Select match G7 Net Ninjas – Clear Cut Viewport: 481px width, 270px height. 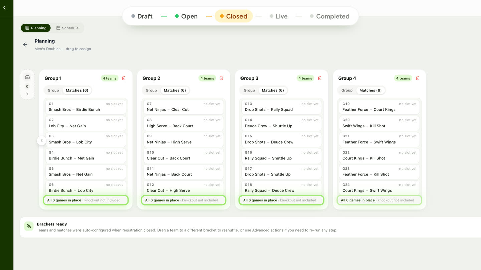(x=184, y=107)
